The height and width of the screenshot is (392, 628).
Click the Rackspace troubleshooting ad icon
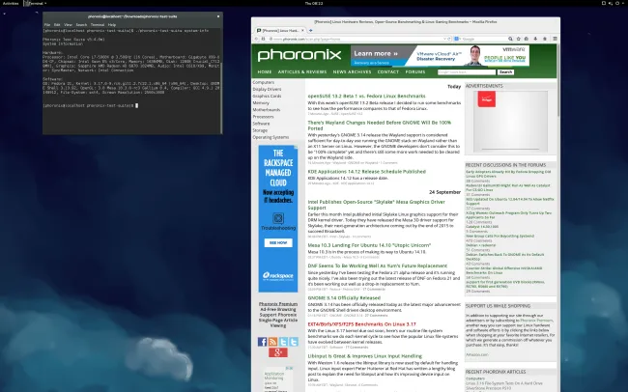pyautogui.click(x=278, y=218)
